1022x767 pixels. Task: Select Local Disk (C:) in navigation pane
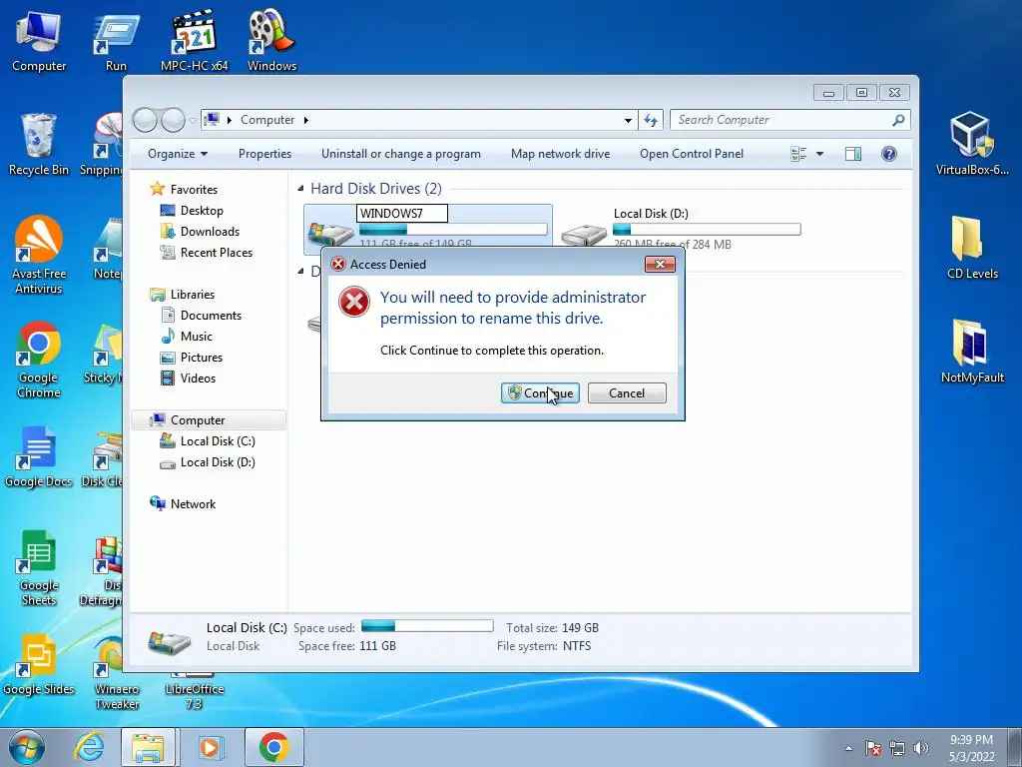[x=217, y=441]
